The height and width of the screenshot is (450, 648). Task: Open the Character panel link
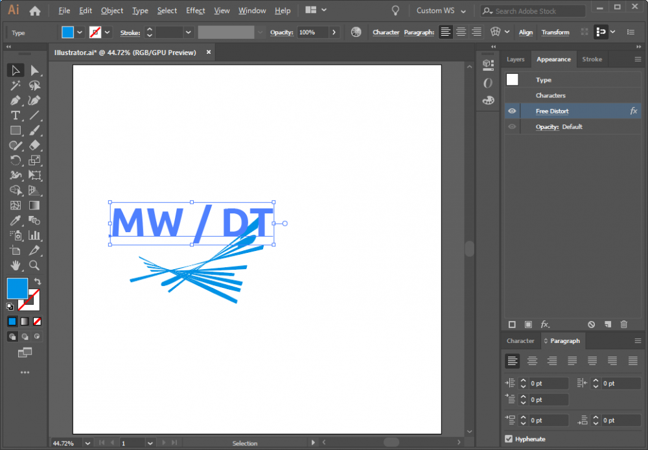click(386, 32)
